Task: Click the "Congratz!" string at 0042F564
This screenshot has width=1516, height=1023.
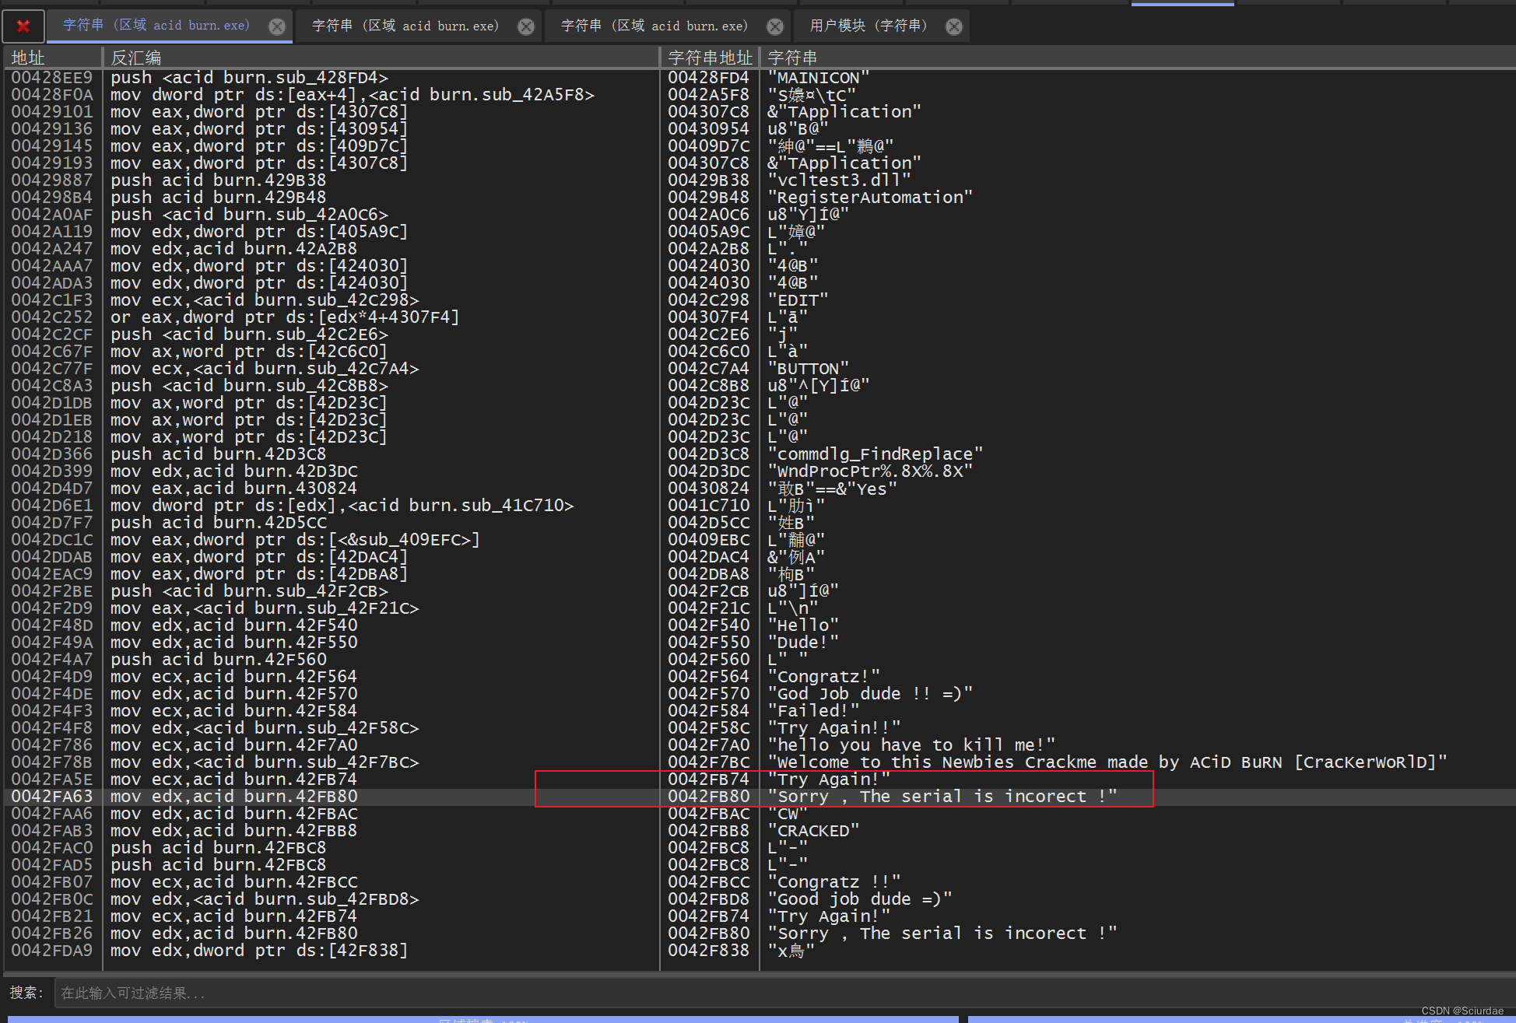Action: click(x=823, y=677)
